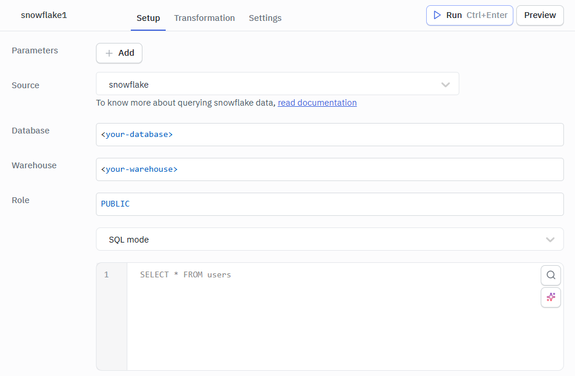Open the snowflake source selector
Image resolution: width=575 pixels, height=376 pixels.
click(x=277, y=84)
